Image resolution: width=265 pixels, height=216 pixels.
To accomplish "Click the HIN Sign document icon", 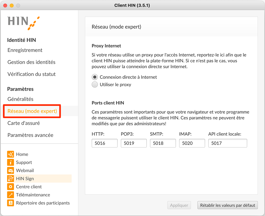I will [x=11, y=179].
